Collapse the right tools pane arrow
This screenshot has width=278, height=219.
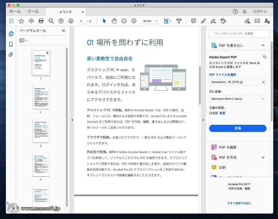(x=203, y=120)
